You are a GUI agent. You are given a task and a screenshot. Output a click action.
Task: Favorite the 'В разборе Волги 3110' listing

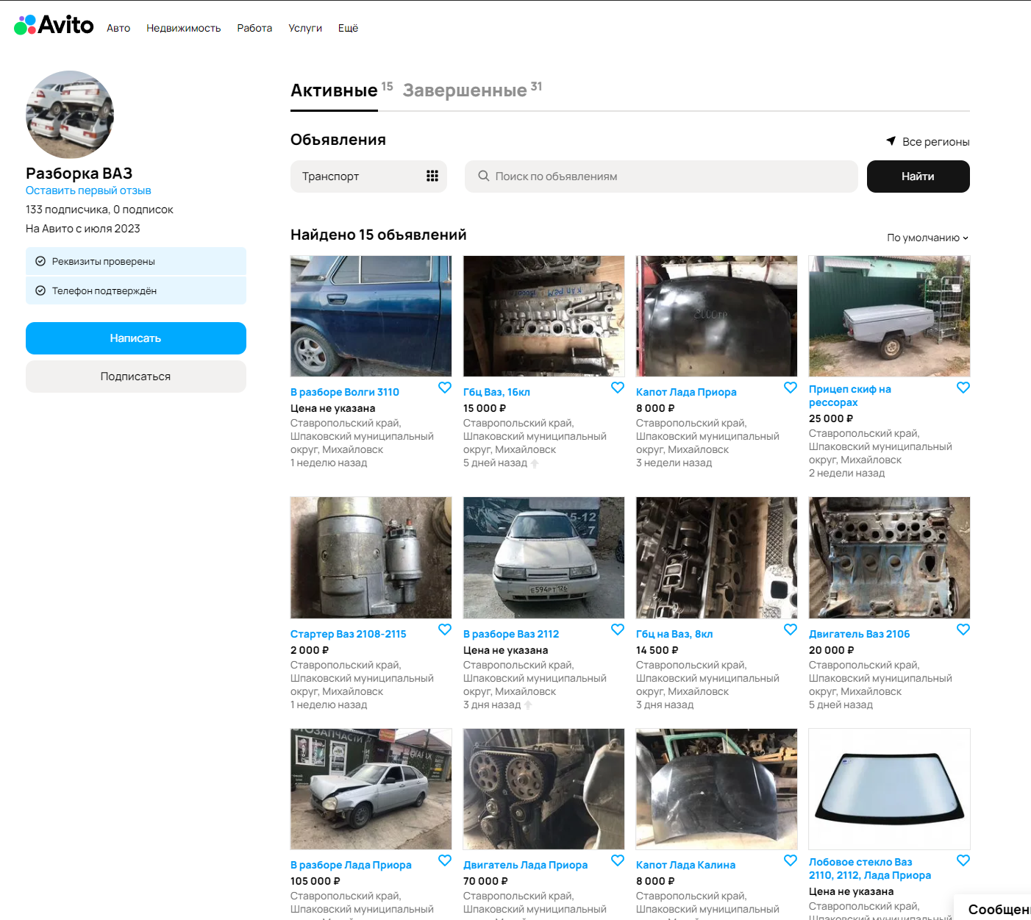coord(445,388)
